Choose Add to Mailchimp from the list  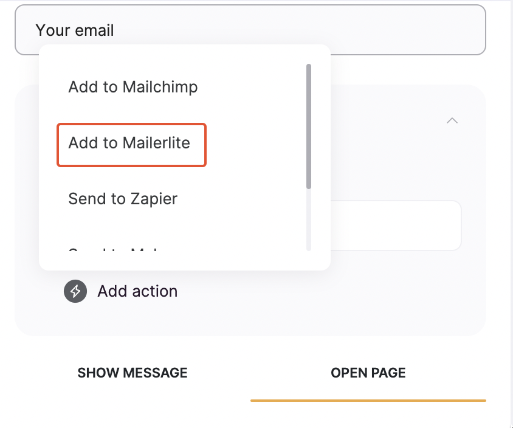[x=133, y=87]
